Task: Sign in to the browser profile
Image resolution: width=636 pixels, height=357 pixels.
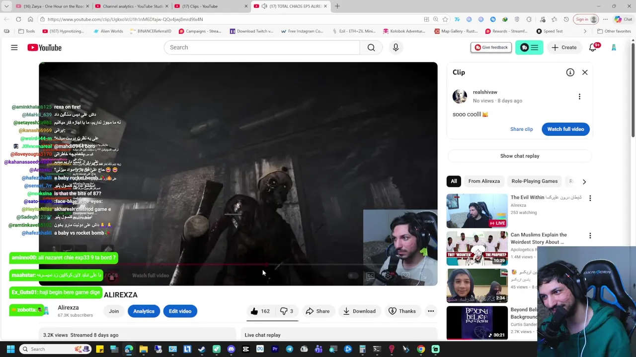Action: 586,19
